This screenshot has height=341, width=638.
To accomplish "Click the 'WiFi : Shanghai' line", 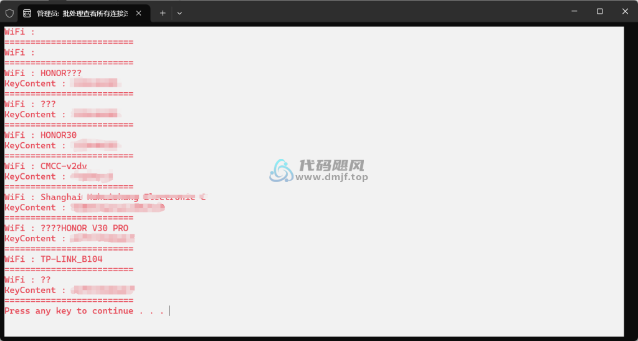I will pyautogui.click(x=105, y=198).
